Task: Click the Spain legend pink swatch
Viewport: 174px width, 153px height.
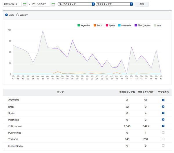Action: [x=107, y=25]
